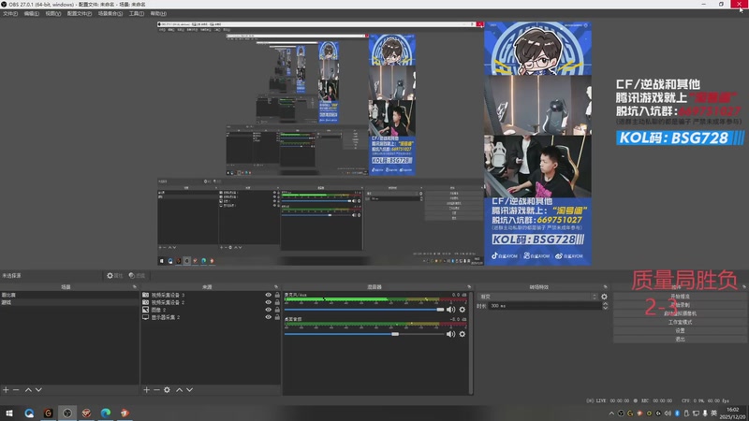
Task: Click the transition duration field showing 300 ms
Action: point(545,306)
